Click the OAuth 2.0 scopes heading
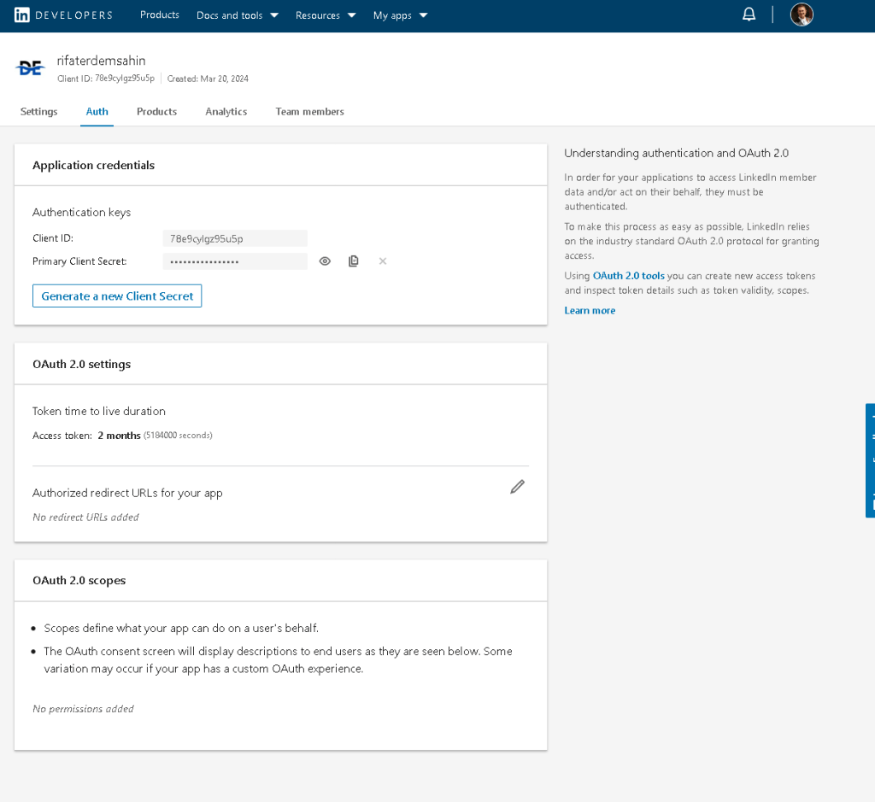Image resolution: width=875 pixels, height=802 pixels. click(79, 581)
